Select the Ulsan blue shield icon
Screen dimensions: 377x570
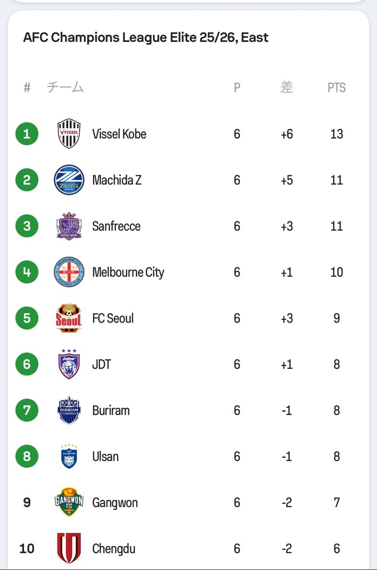tap(69, 457)
